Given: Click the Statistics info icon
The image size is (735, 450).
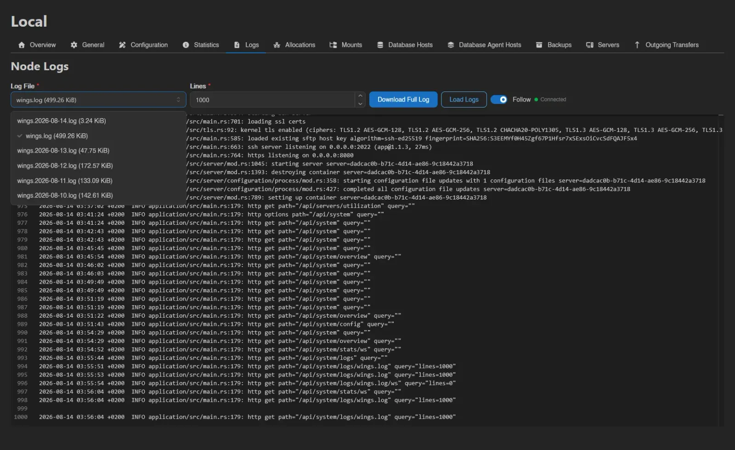Looking at the screenshot, I should click(x=186, y=45).
